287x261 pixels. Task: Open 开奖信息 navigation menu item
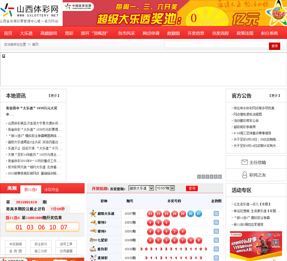pyautogui.click(x=196, y=33)
